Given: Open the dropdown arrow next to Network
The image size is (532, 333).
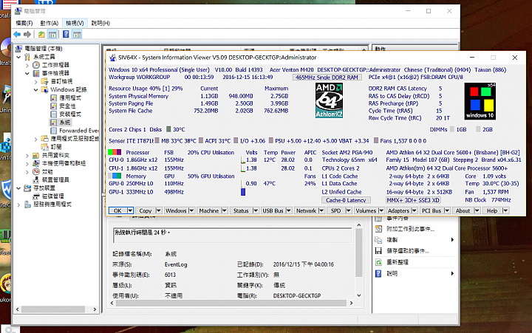Looking at the screenshot, I should click(321, 210).
